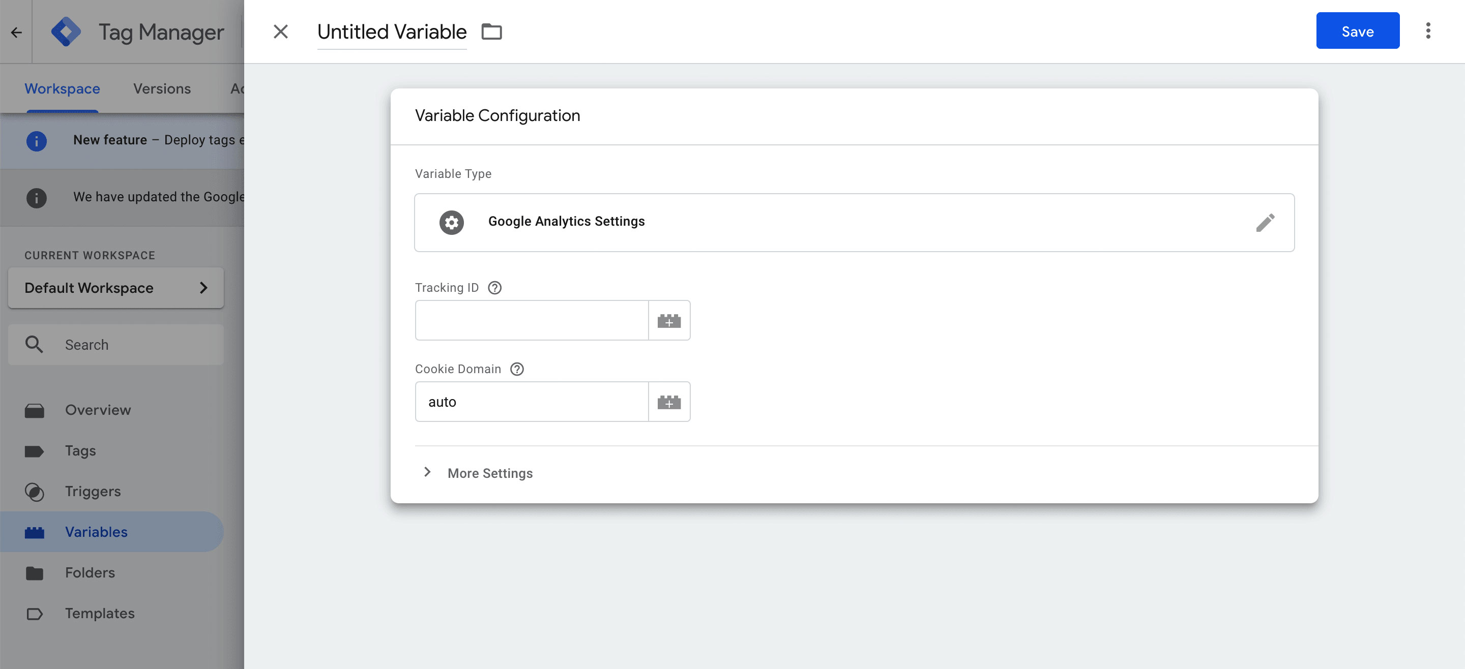Go to Templates in the sidebar
The width and height of the screenshot is (1465, 669).
click(x=100, y=613)
